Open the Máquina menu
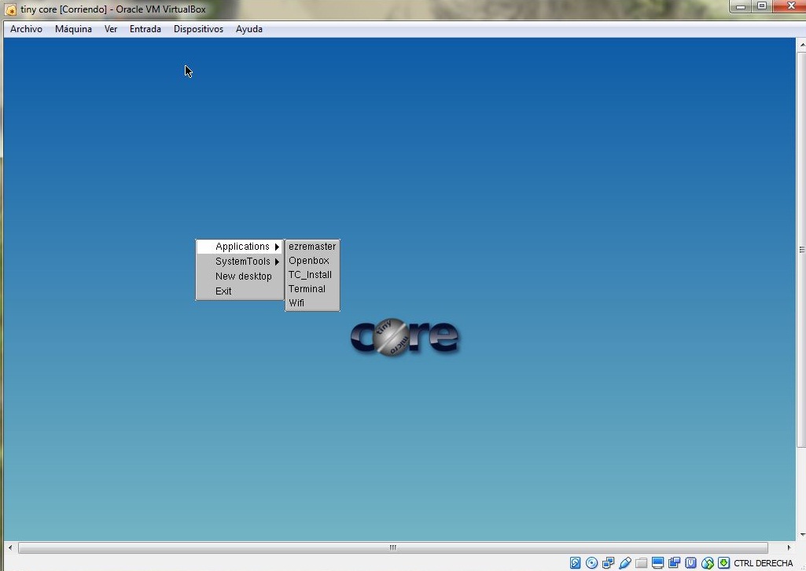Screen dimensions: 806x571 click(x=73, y=29)
